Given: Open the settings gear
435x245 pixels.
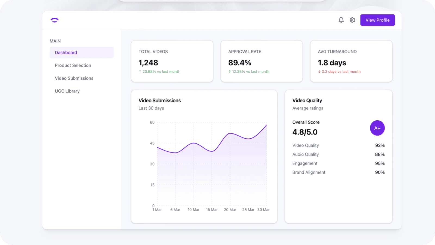Looking at the screenshot, I should pos(352,20).
